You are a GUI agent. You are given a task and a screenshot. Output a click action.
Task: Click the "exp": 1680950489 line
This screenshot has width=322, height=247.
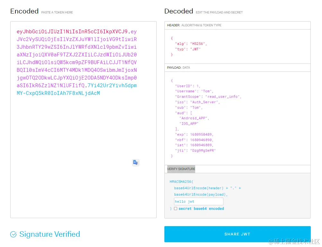point(194,134)
